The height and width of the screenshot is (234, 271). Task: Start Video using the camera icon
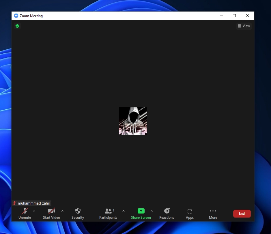click(51, 211)
